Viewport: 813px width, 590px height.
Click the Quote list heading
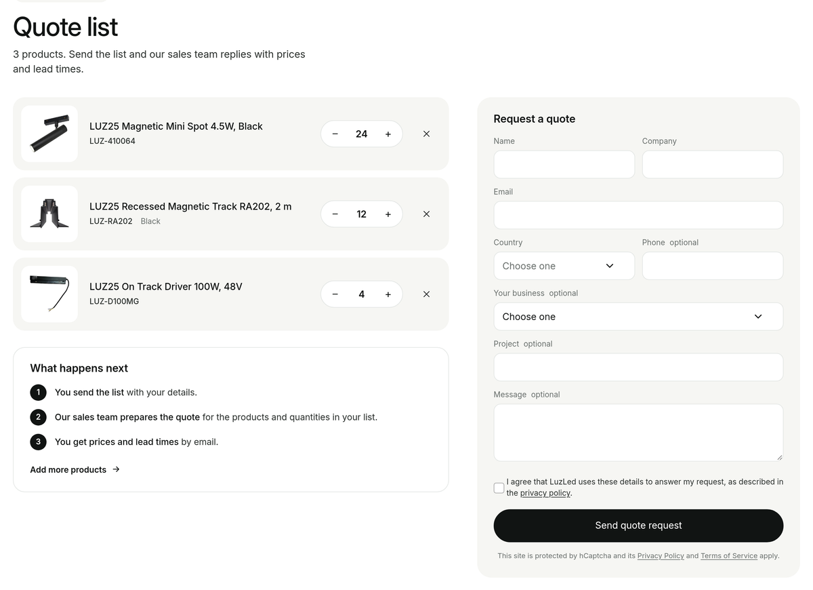pos(65,27)
